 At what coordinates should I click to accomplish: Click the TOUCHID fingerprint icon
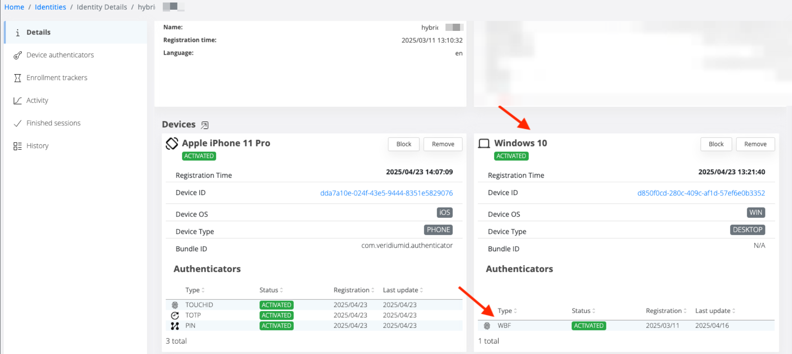[x=175, y=305]
